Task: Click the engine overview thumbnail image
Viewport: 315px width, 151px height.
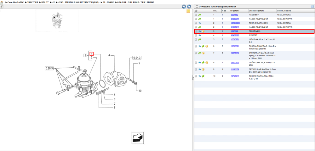Action: click(57, 20)
